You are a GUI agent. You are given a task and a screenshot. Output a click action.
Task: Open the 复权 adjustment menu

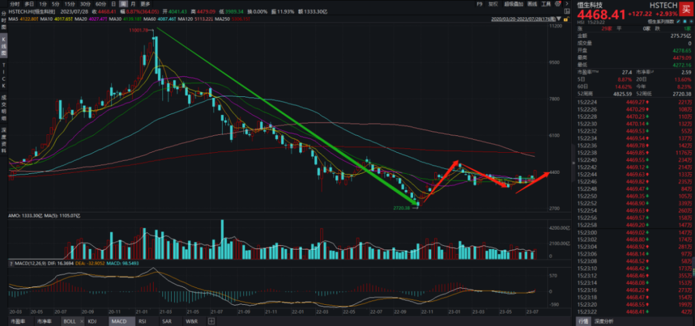[x=493, y=4]
